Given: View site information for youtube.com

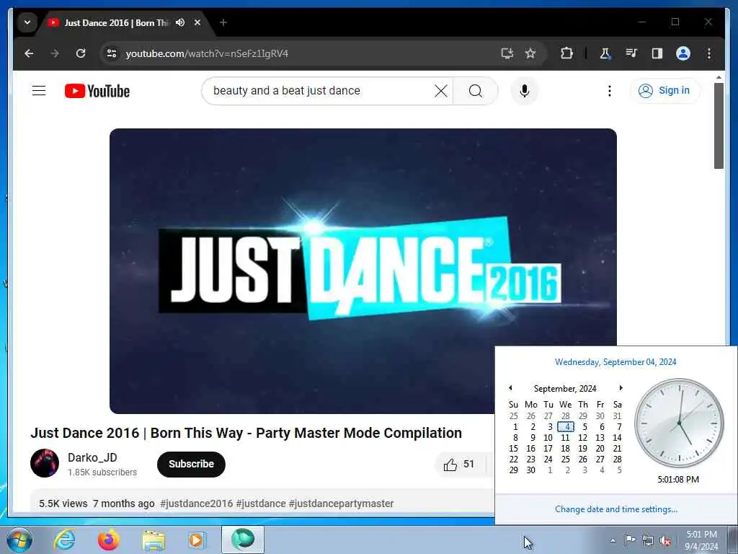Looking at the screenshot, I should point(112,53).
